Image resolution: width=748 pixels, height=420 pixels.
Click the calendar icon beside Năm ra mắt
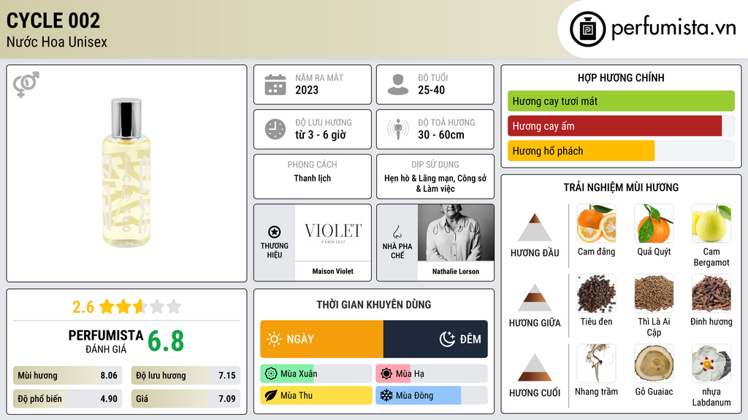pyautogui.click(x=275, y=85)
